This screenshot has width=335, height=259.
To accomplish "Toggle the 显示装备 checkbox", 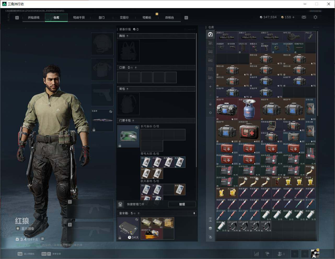I will 18,229.
